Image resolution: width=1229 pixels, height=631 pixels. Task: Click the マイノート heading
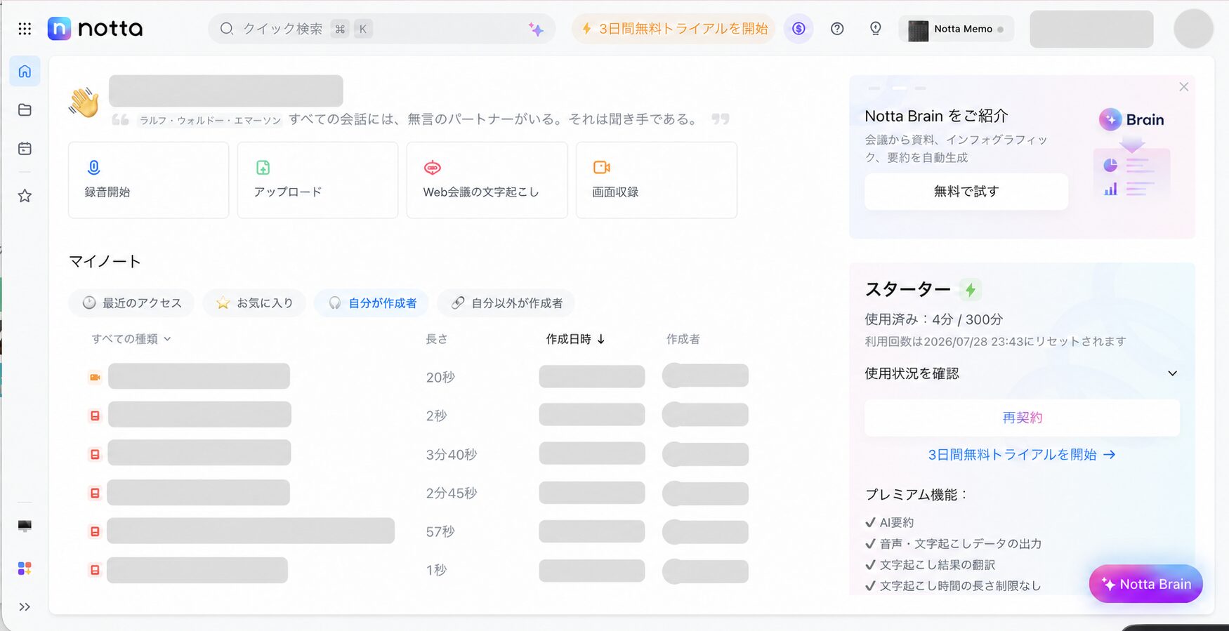tap(105, 262)
